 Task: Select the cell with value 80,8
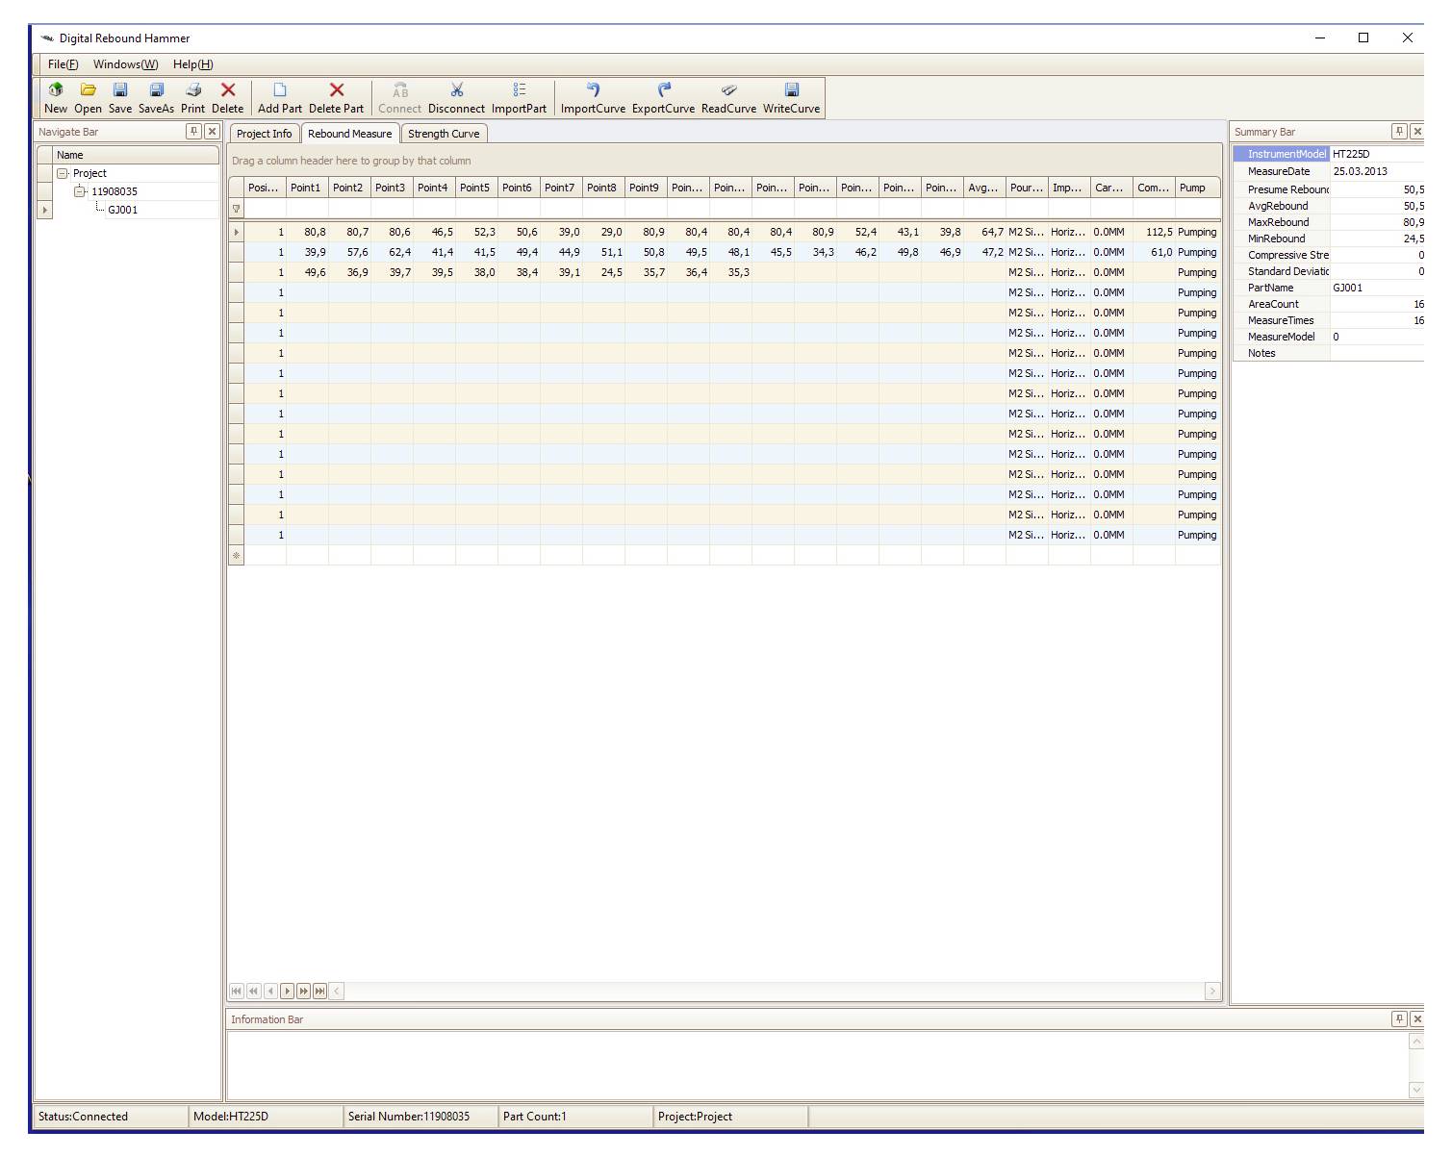click(307, 232)
